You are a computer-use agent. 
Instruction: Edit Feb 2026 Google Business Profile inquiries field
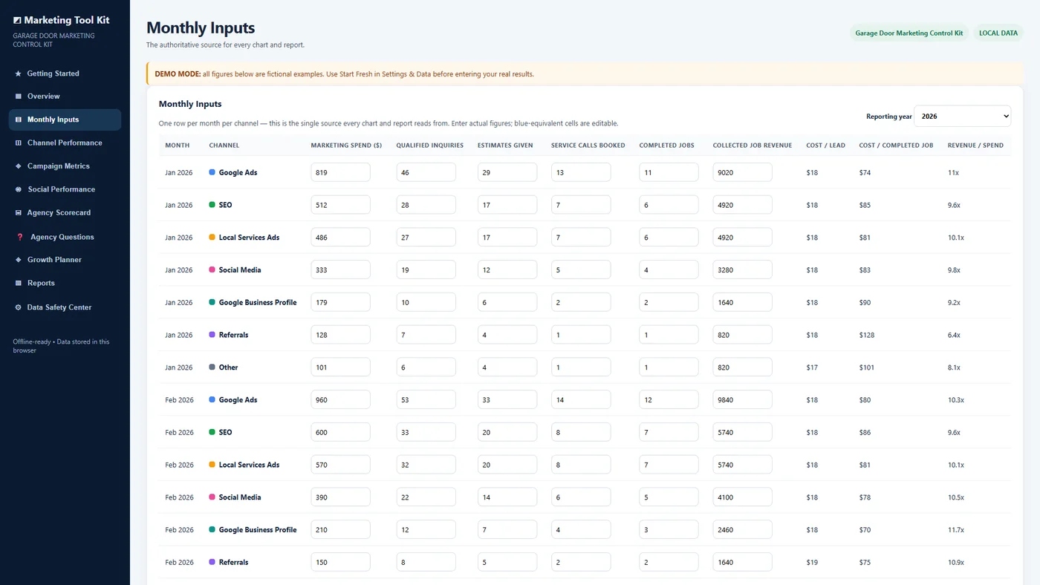click(426, 530)
